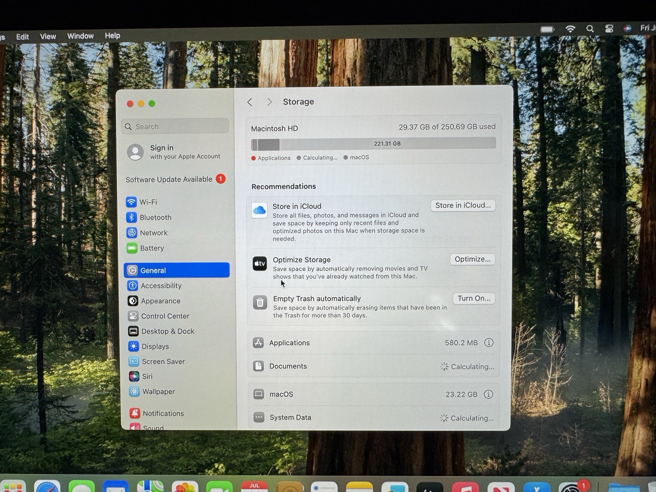The image size is (656, 492).
Task: Open the Help menu
Action: pyautogui.click(x=112, y=36)
